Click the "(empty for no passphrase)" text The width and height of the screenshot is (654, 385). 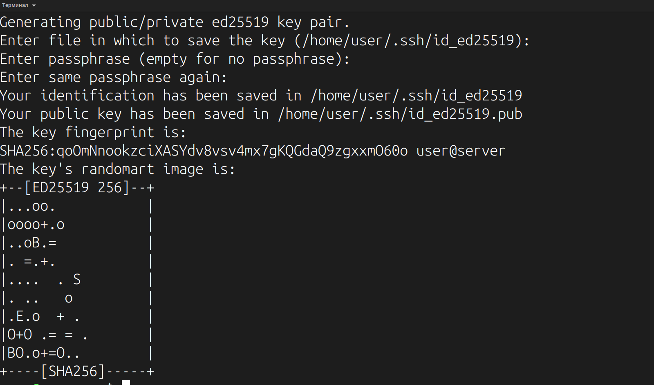coord(244,59)
